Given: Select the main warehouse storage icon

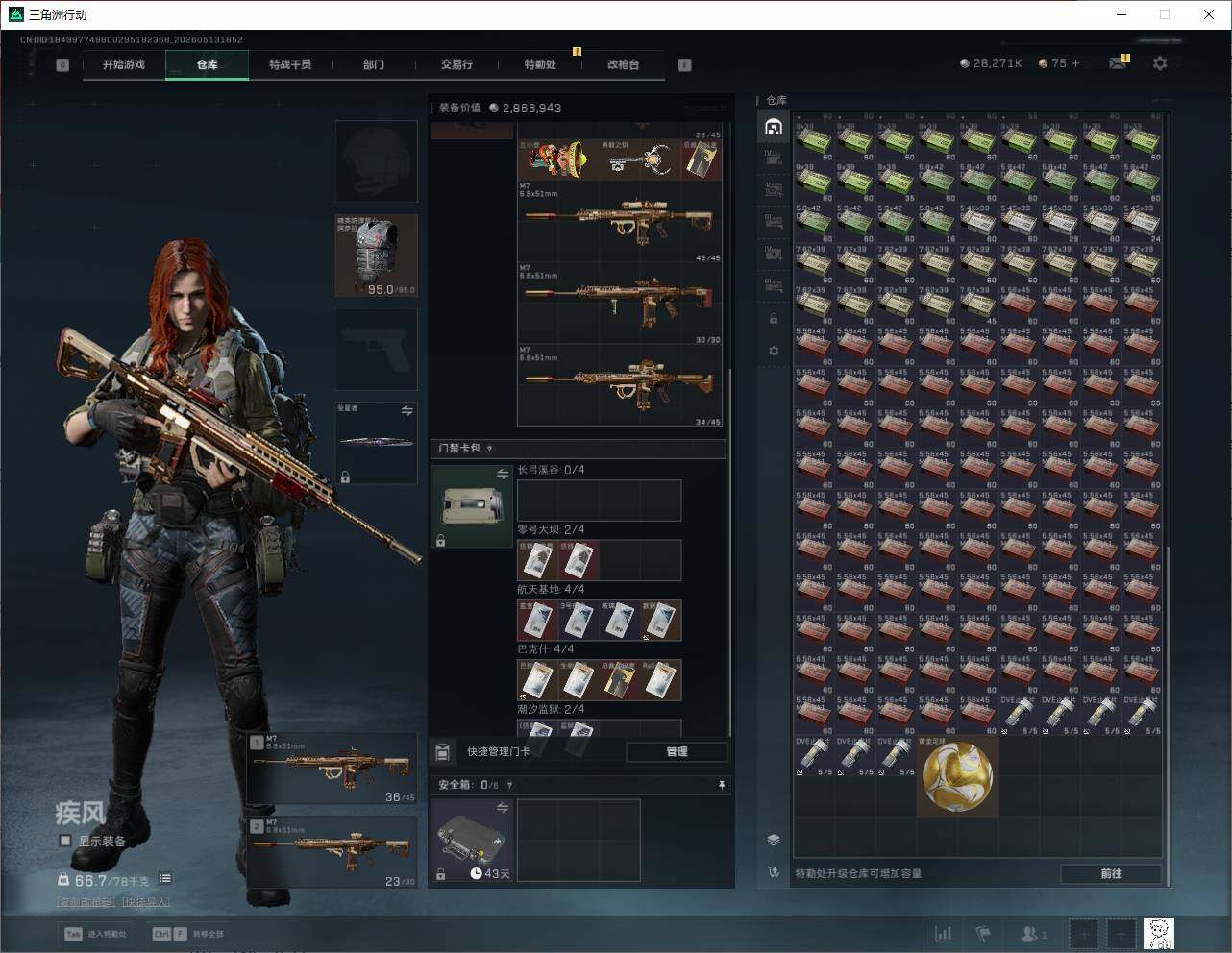Looking at the screenshot, I should (774, 127).
